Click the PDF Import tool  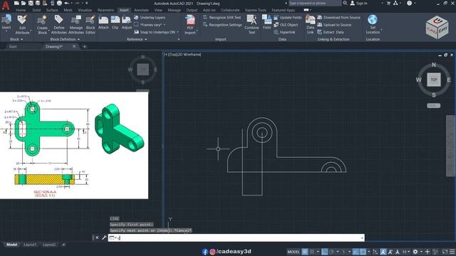pyautogui.click(x=190, y=24)
